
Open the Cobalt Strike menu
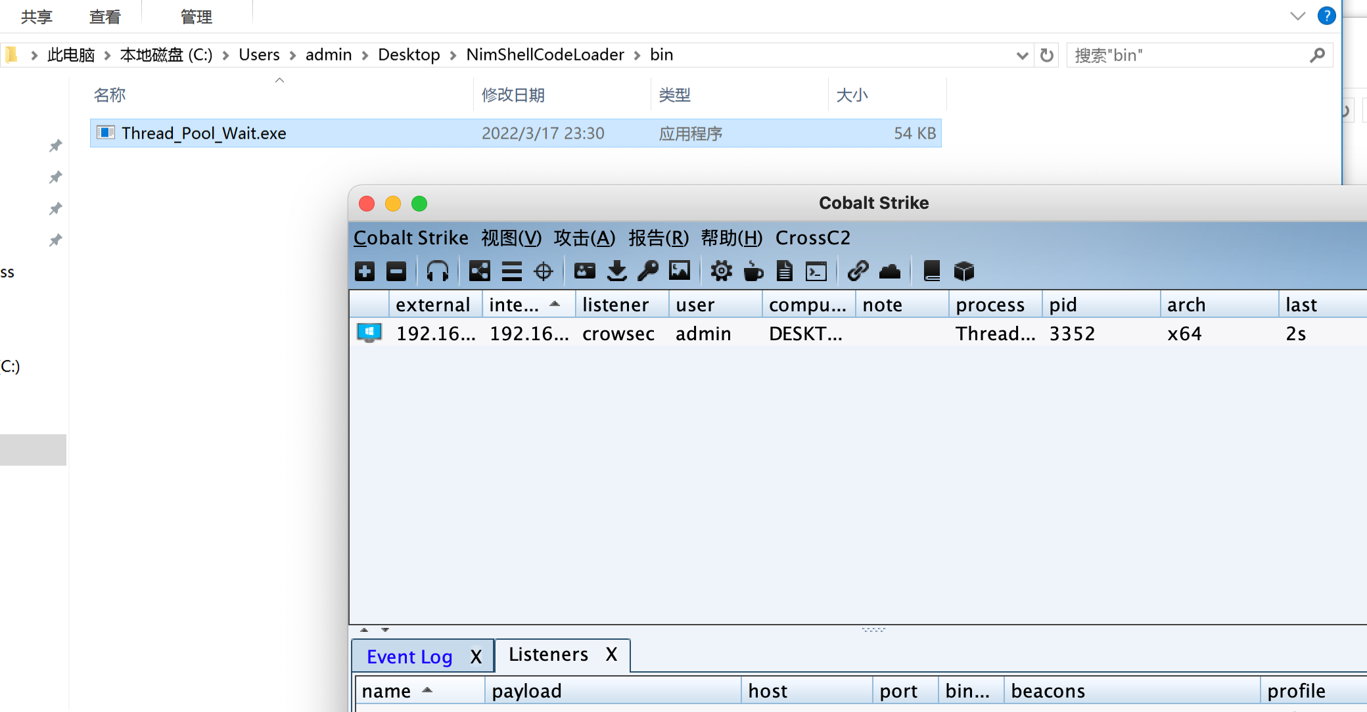[x=411, y=238]
